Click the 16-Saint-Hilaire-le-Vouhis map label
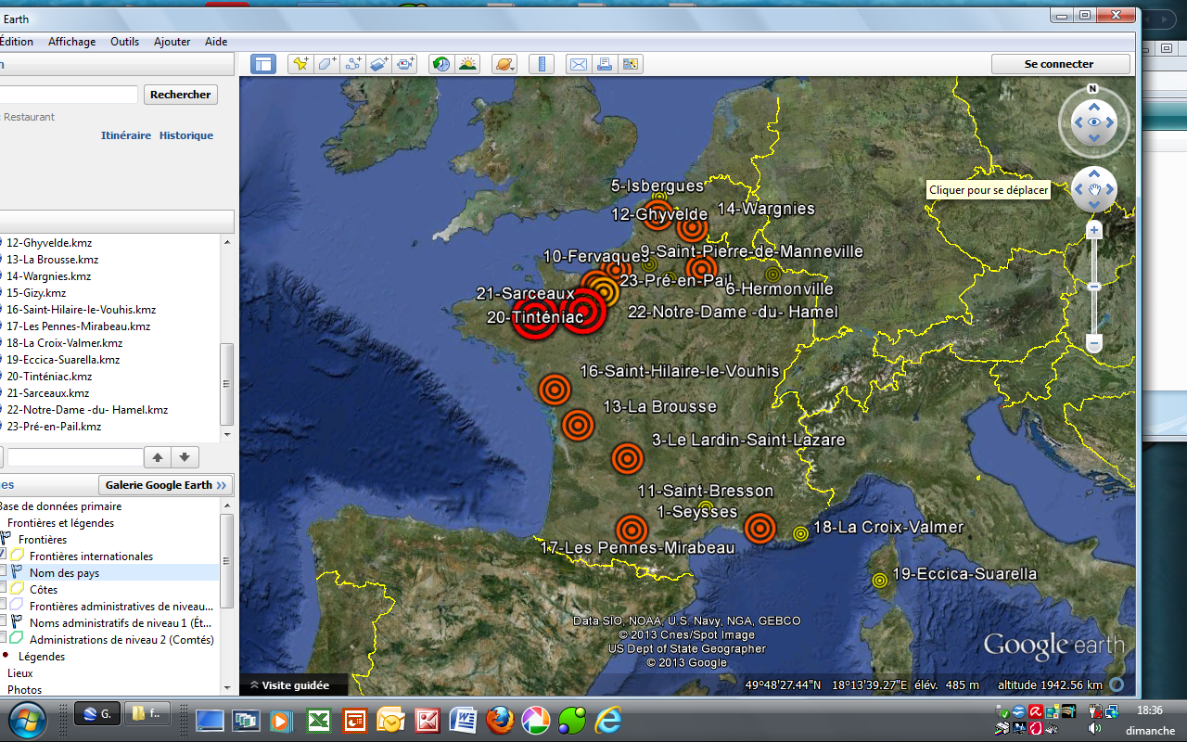 click(x=680, y=371)
